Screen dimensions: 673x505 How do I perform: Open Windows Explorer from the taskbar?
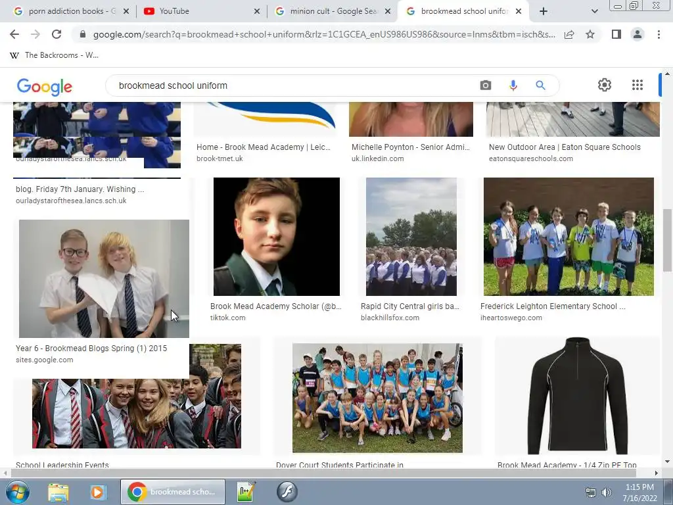pyautogui.click(x=58, y=492)
